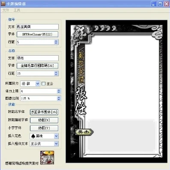Click the 群 faction emblem on the card

pyautogui.click(x=81, y=33)
